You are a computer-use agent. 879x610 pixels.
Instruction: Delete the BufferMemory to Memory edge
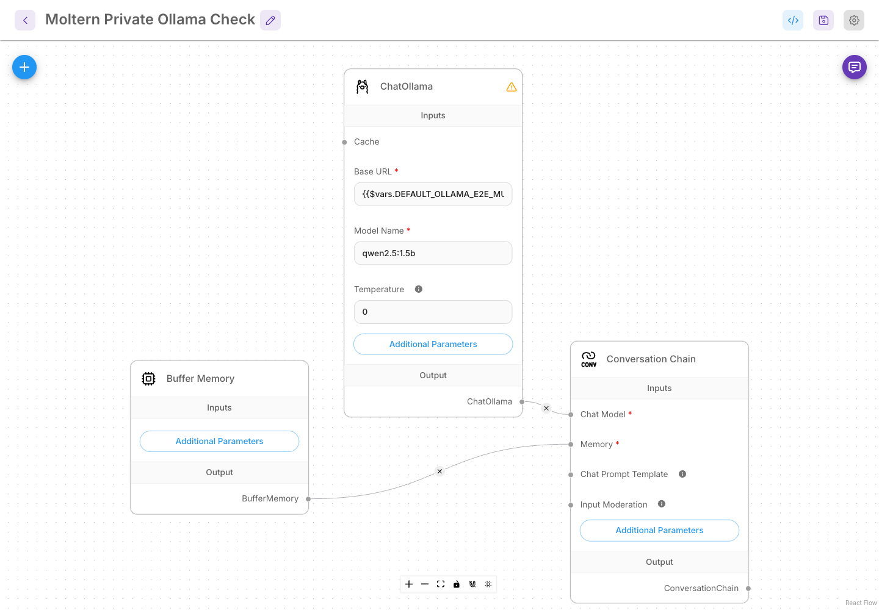[x=440, y=471]
